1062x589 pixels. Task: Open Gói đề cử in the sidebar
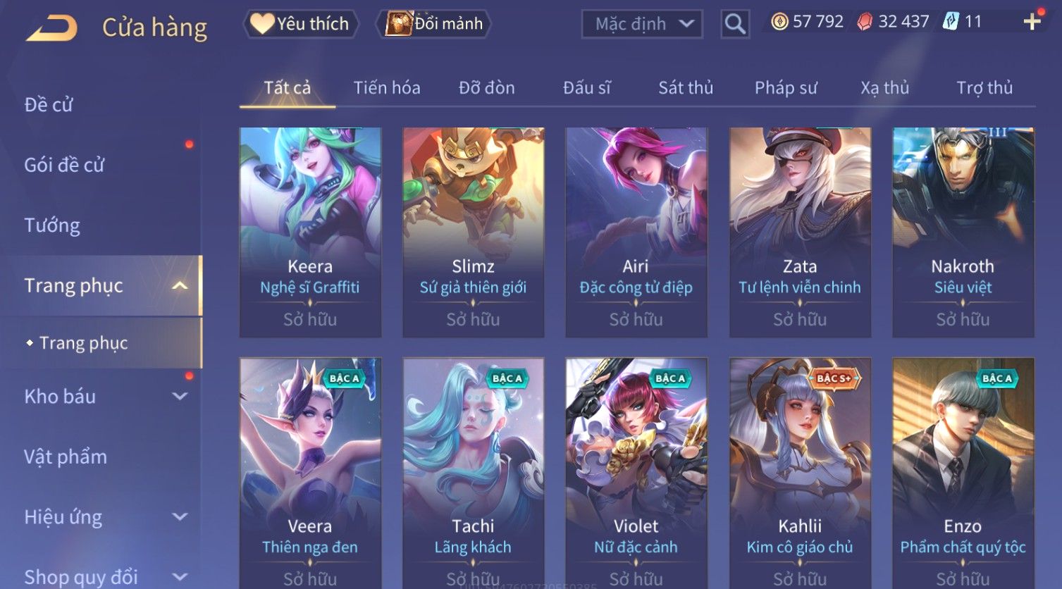pos(64,165)
